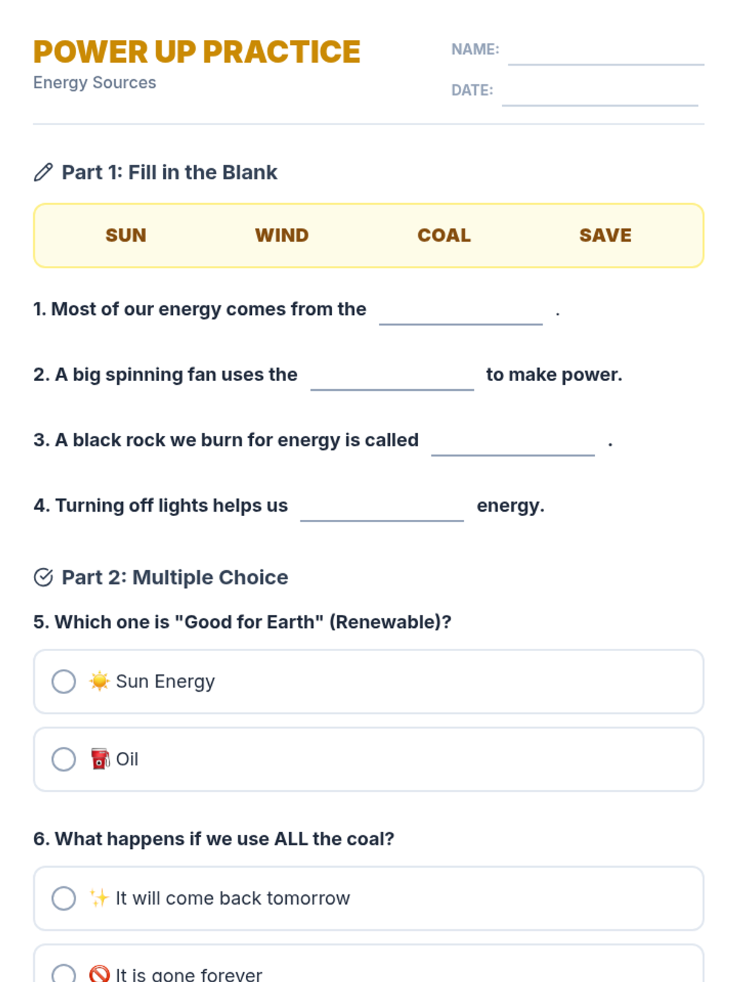Choose 'It will come back tomorrow' radio

[x=64, y=899]
